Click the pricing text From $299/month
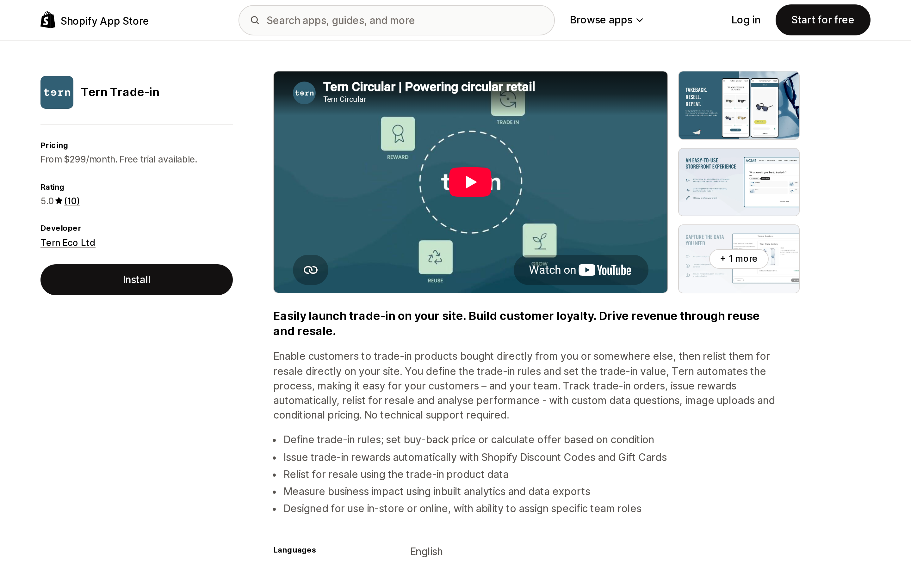911x569 pixels. (119, 159)
